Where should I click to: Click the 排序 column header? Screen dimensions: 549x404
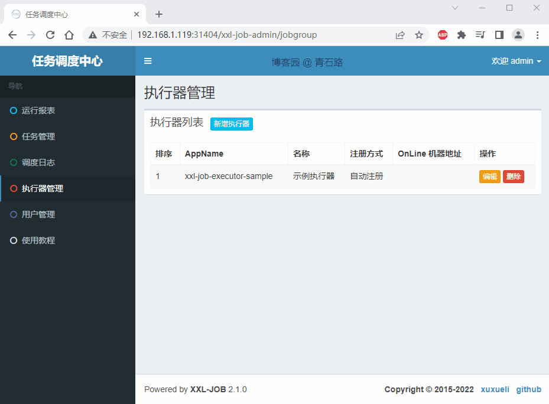164,154
